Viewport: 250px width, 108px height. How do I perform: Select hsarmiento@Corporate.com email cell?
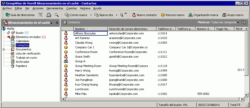tap(127, 75)
